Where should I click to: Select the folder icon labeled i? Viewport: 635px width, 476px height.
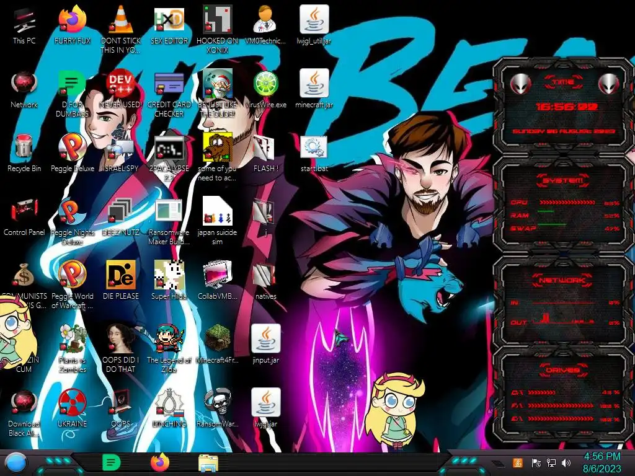[265, 218]
